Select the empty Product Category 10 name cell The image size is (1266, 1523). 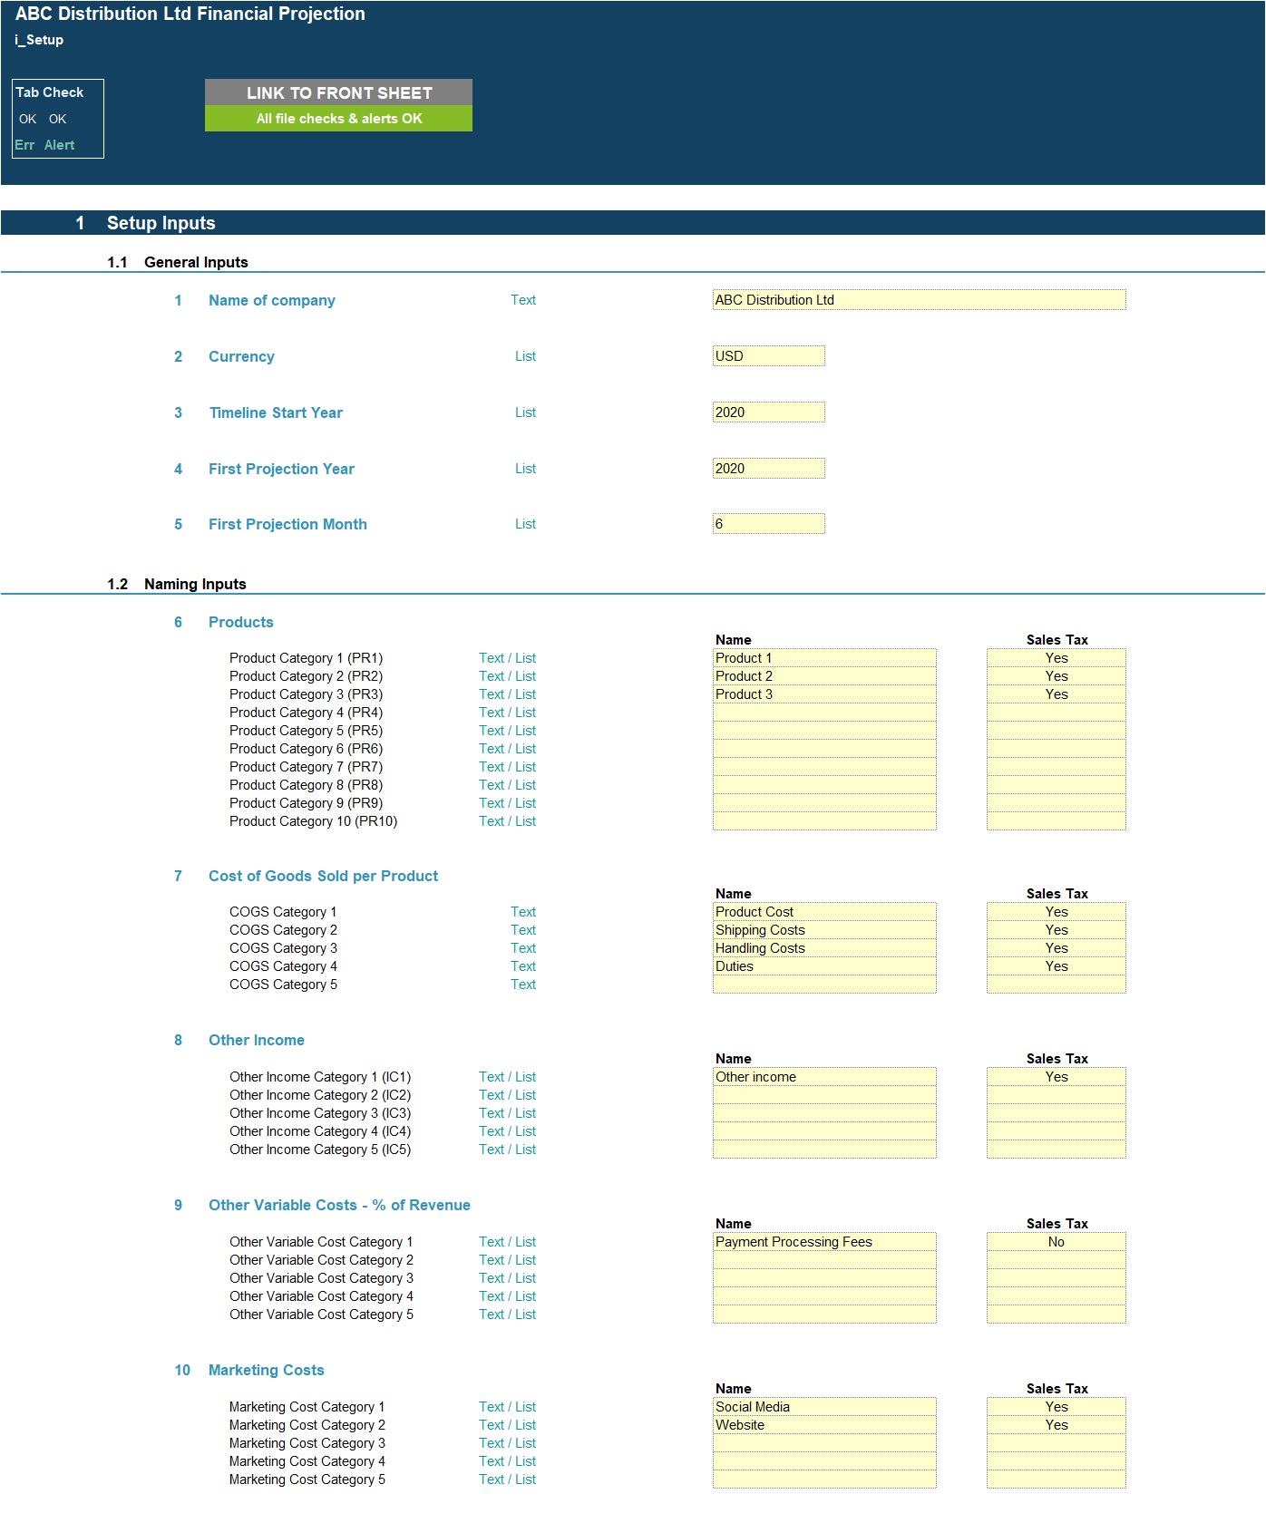coord(824,821)
